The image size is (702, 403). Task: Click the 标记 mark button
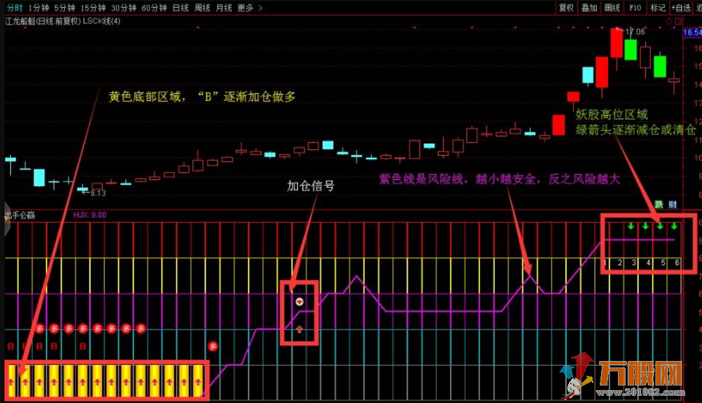[x=657, y=8]
